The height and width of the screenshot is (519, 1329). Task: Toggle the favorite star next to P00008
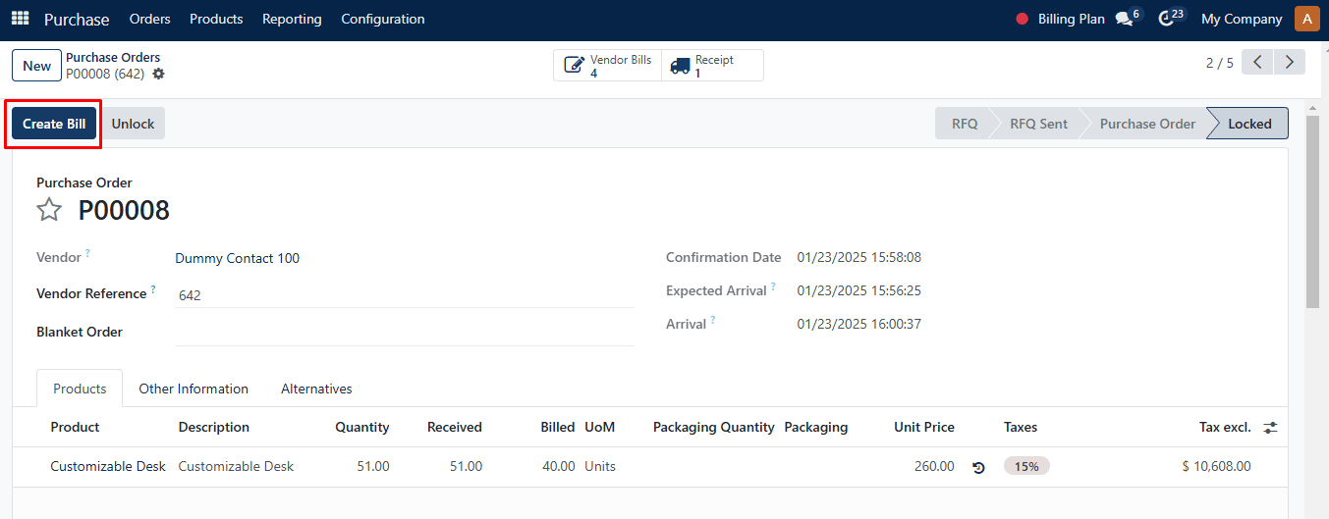pyautogui.click(x=49, y=209)
